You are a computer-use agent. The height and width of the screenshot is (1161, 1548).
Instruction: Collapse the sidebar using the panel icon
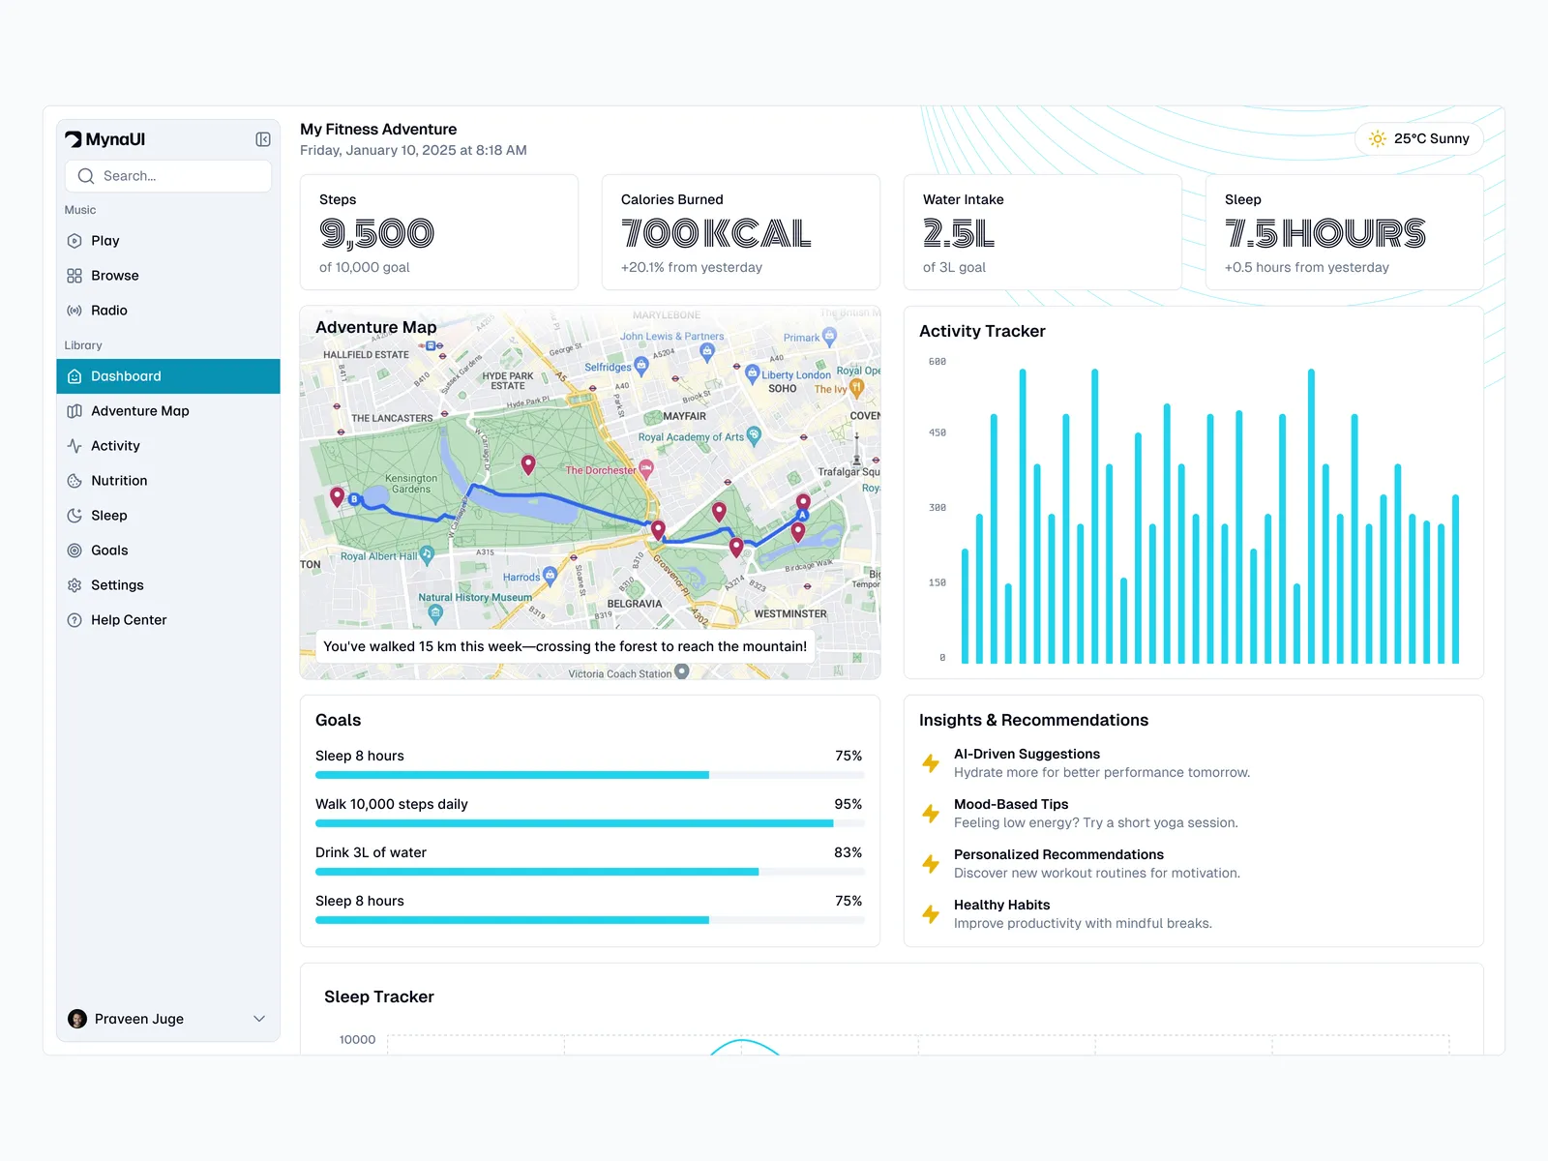[262, 139]
